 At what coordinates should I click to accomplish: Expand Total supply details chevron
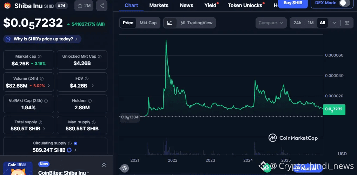pyautogui.click(x=44, y=129)
